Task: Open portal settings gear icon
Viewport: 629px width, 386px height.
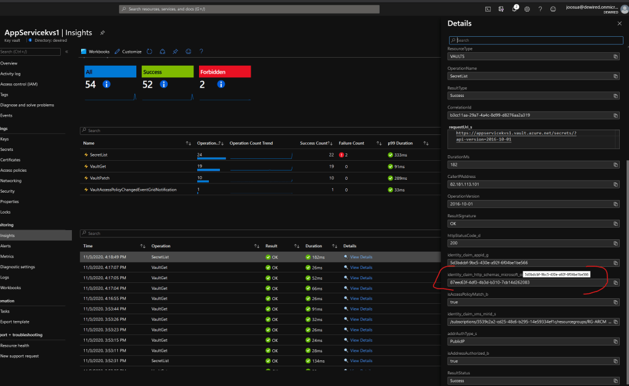Action: coord(527,9)
